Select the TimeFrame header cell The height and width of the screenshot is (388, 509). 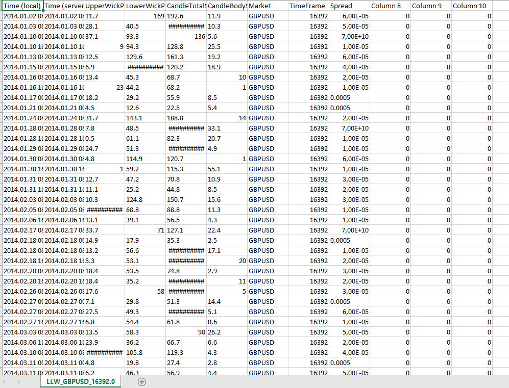pos(309,6)
